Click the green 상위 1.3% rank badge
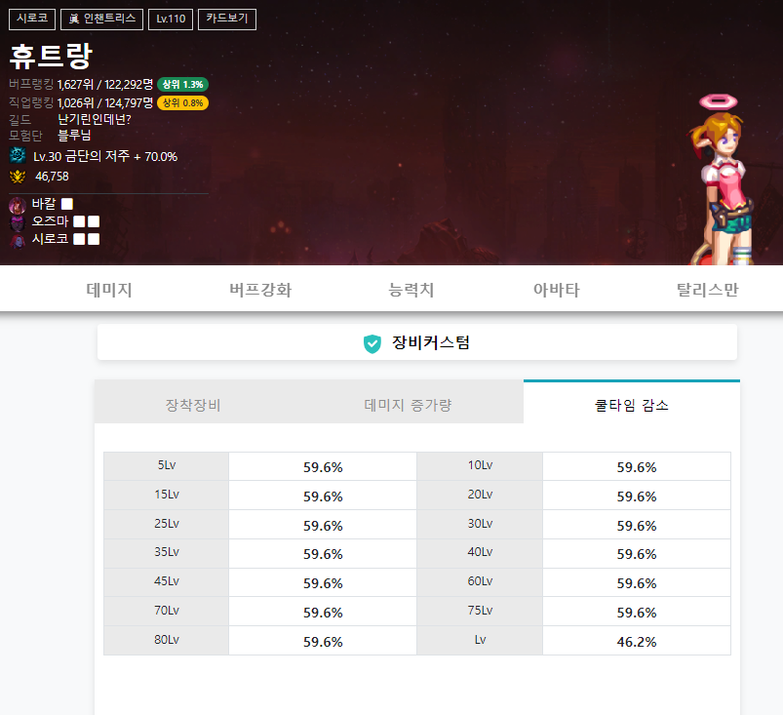This screenshot has width=783, height=715. [x=182, y=85]
